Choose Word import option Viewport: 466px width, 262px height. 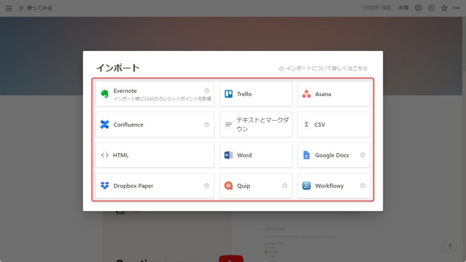point(256,155)
